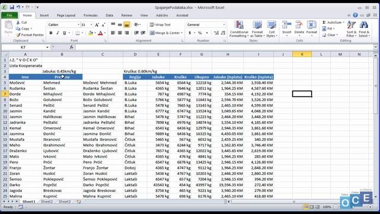
Task: Apply the red Font Color
Action: (100, 33)
